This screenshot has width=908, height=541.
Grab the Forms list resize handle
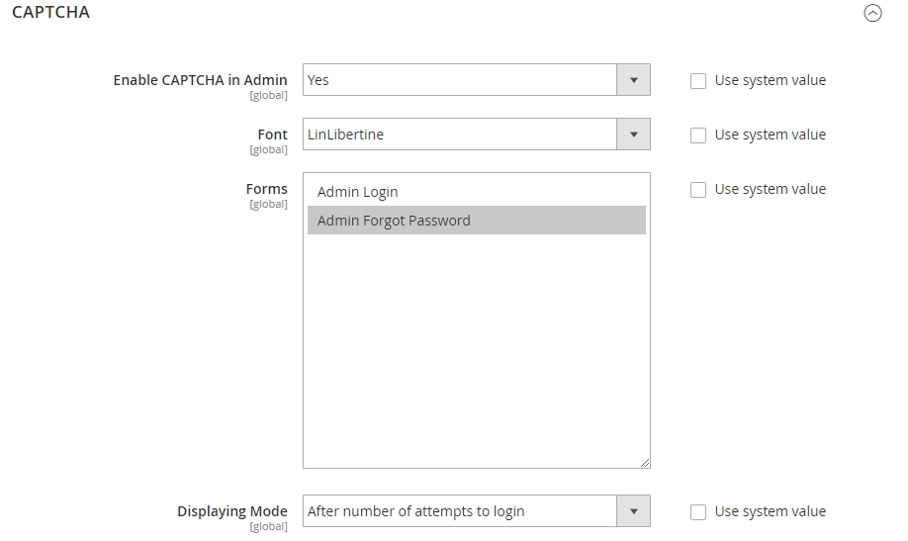pyautogui.click(x=645, y=462)
